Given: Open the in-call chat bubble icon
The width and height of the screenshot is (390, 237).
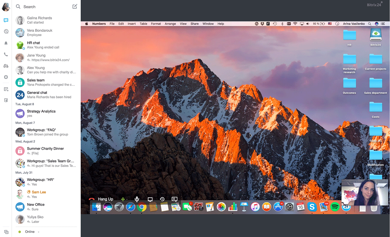Looking at the screenshot, I should (x=175, y=199).
